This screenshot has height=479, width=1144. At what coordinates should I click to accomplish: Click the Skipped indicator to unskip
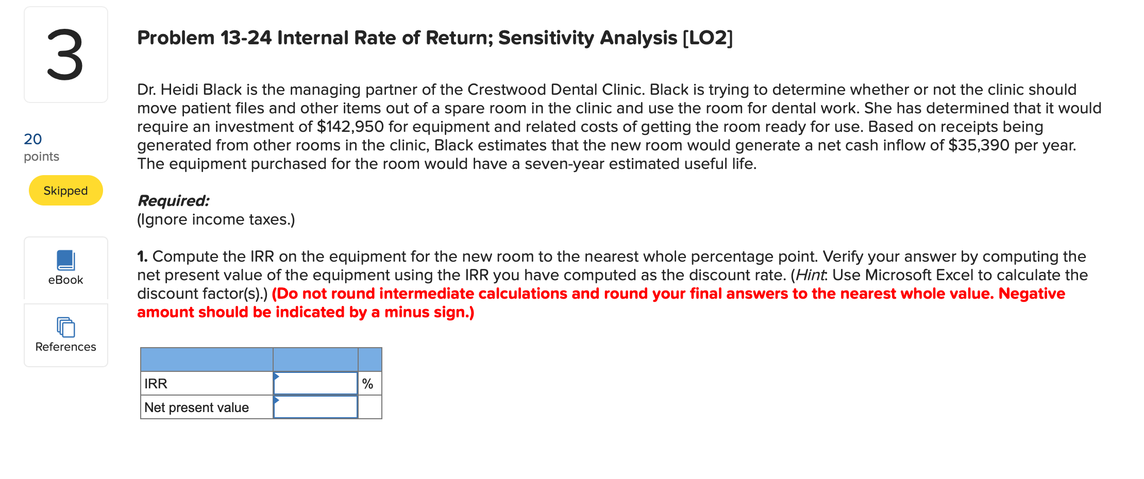[65, 190]
